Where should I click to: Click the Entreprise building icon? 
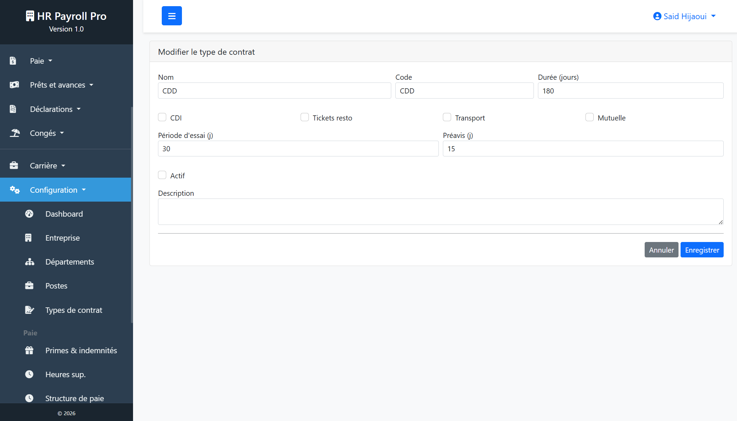(28, 238)
